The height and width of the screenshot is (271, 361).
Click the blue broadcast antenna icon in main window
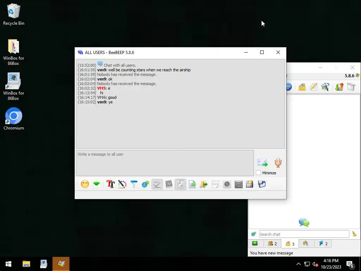pos(289,87)
